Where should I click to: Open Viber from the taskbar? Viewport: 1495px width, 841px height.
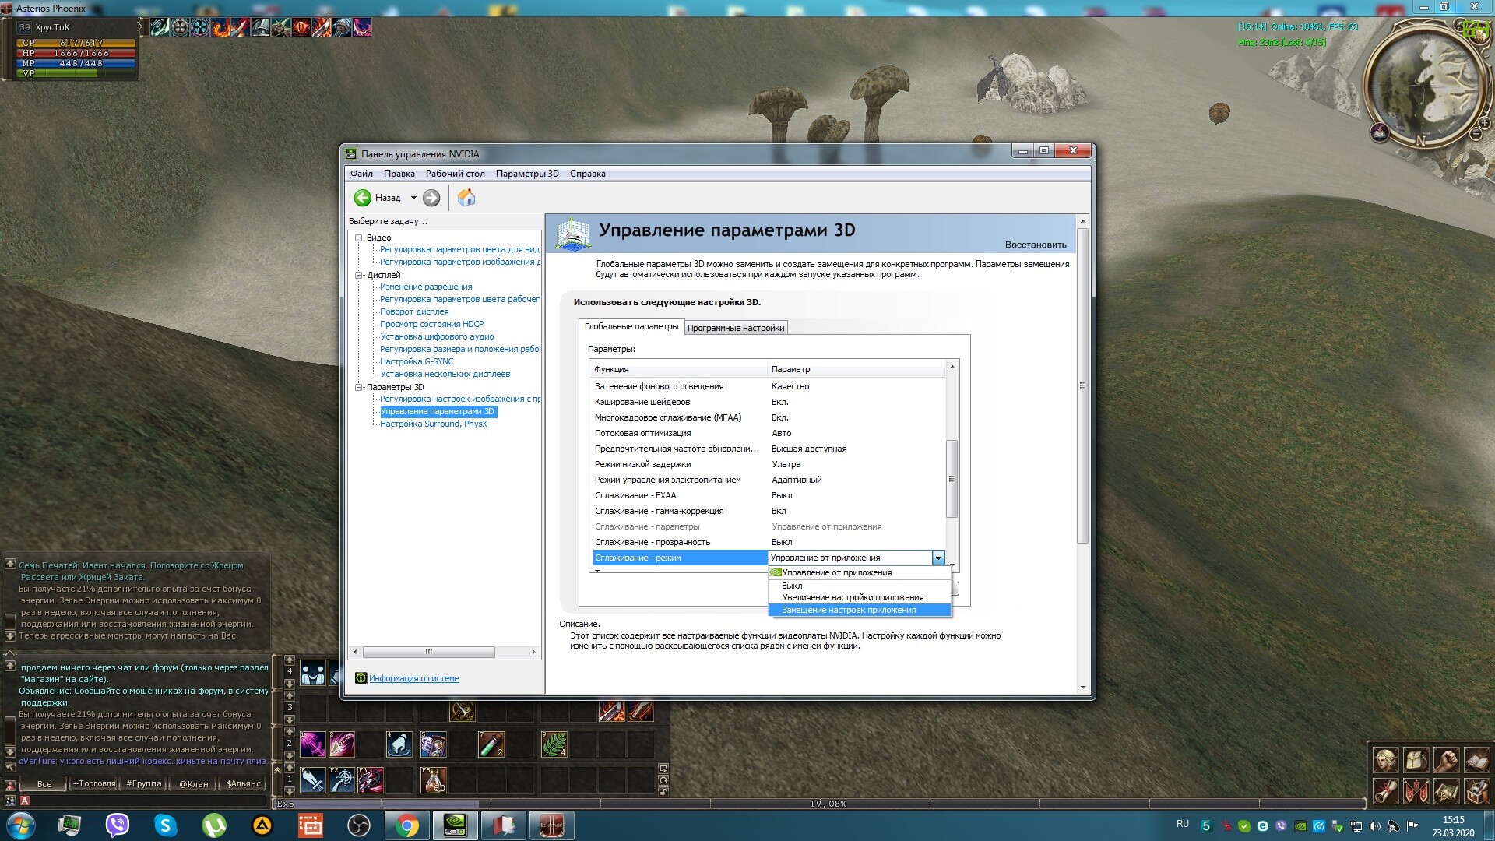click(x=117, y=825)
